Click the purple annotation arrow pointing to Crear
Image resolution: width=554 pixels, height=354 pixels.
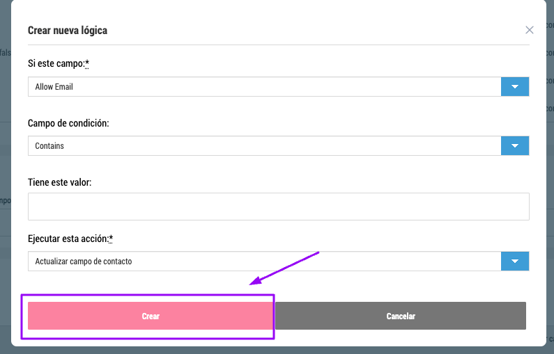(284, 268)
